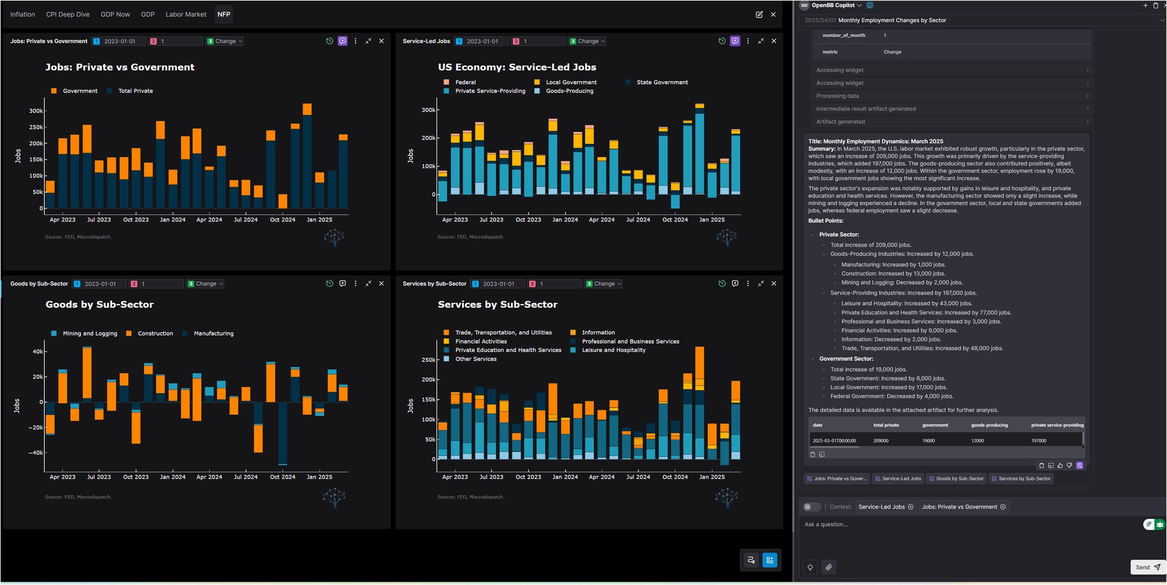Click the attach file paperclip icon
The image size is (1167, 585).
pyautogui.click(x=829, y=567)
